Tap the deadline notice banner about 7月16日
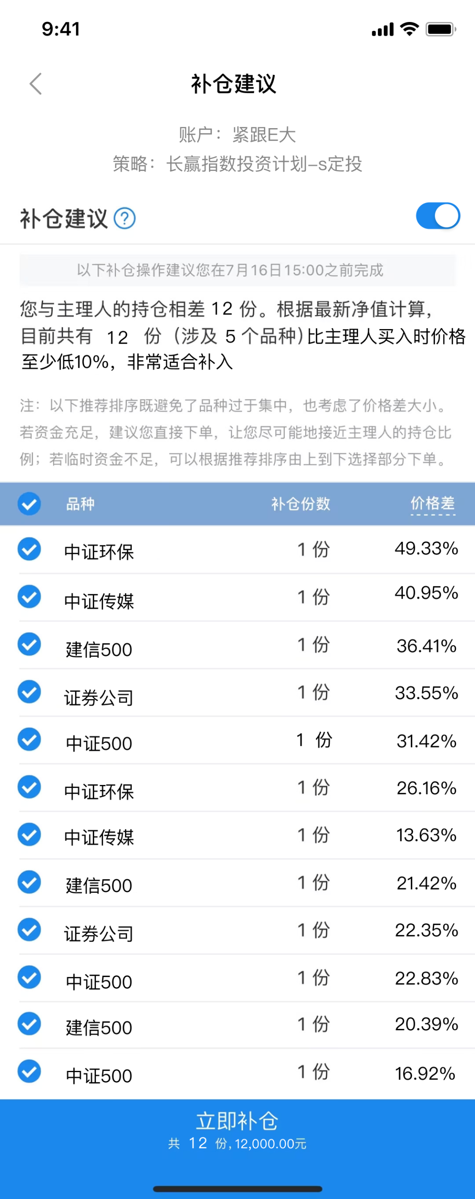 237,270
